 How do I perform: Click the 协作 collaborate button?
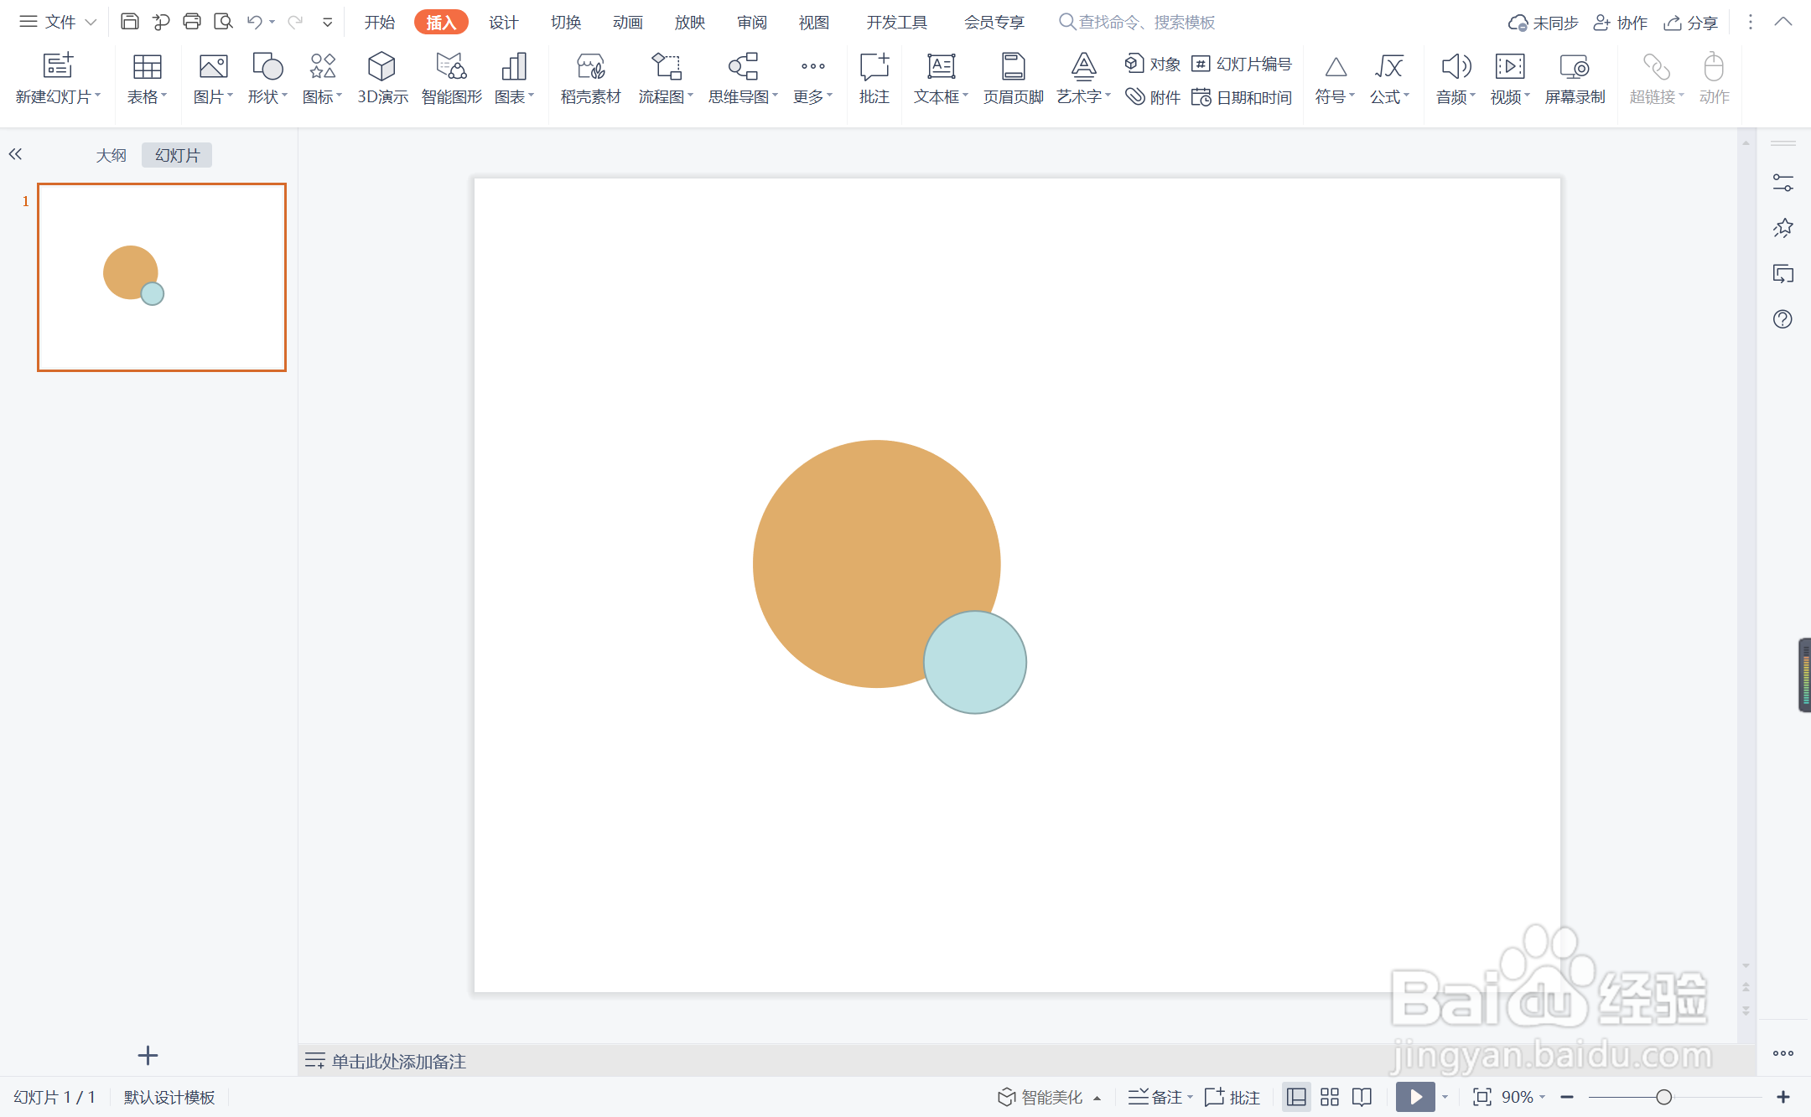coord(1620,23)
